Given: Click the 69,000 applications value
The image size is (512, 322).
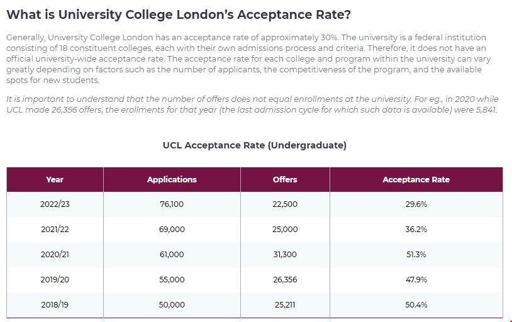Looking at the screenshot, I should tap(172, 230).
